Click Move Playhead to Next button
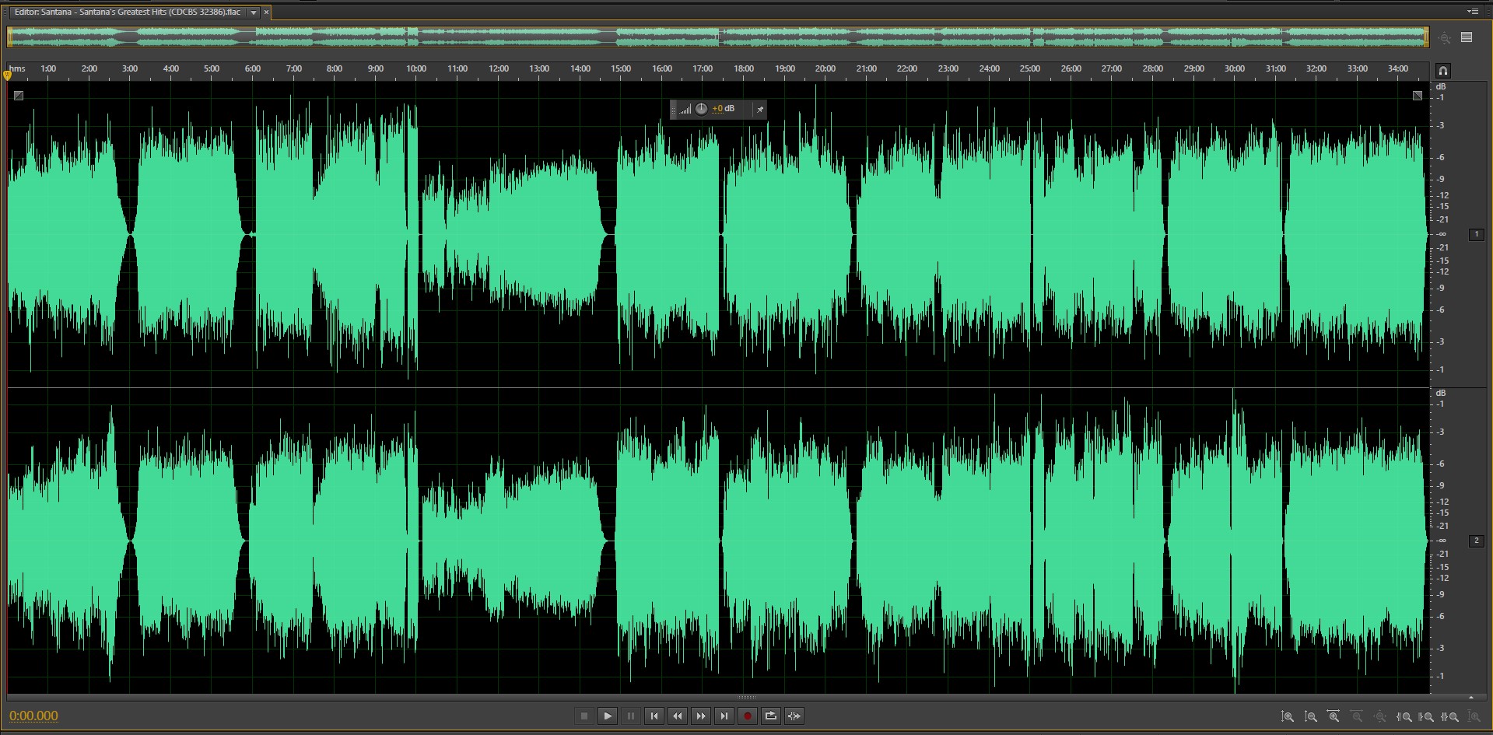The image size is (1493, 735). click(x=724, y=716)
